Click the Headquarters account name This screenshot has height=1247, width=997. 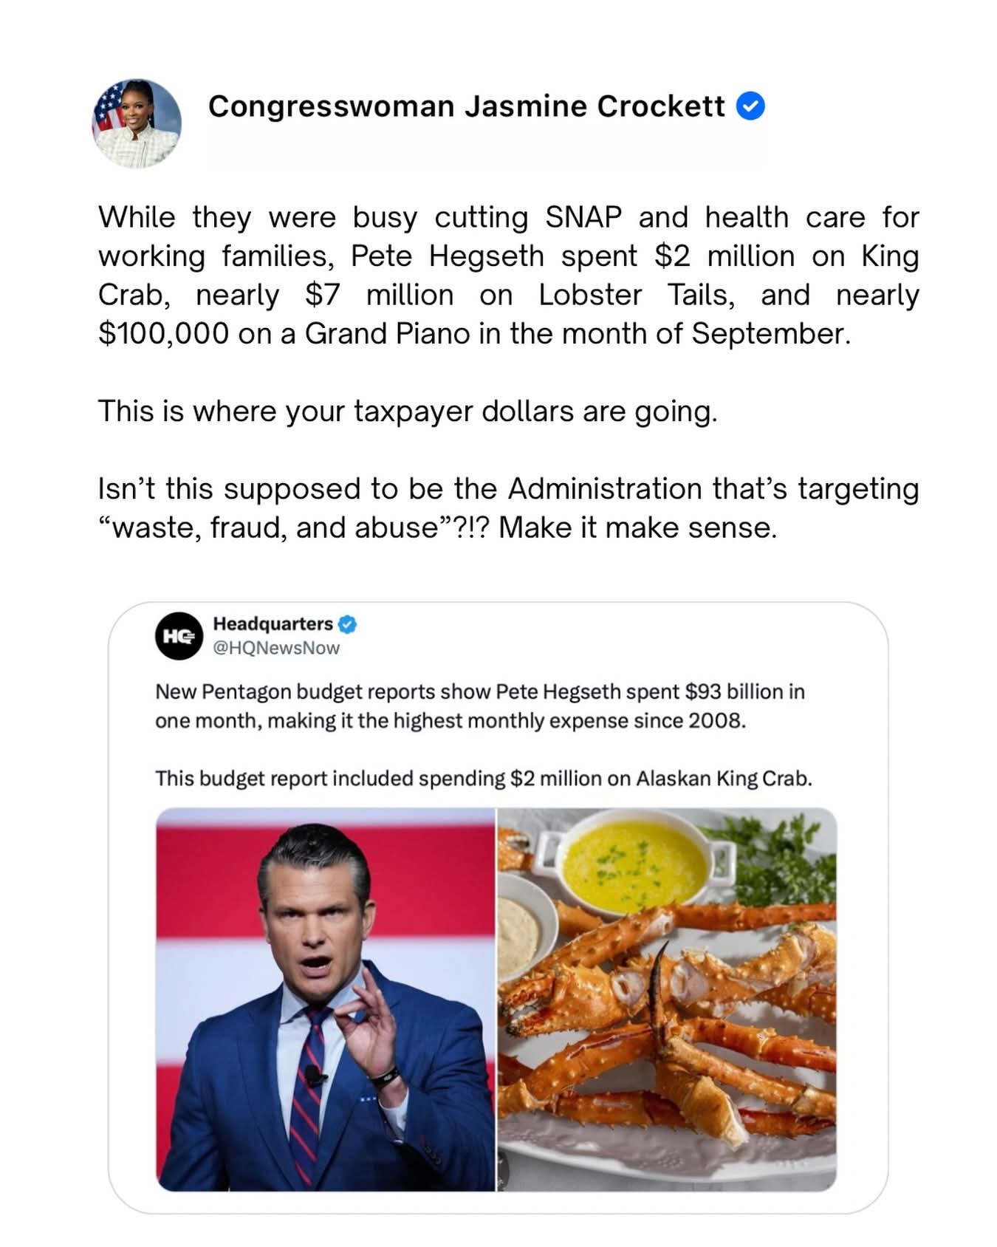(x=273, y=624)
